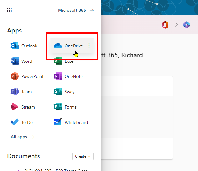Click the Office logo icon in header

click(x=165, y=25)
